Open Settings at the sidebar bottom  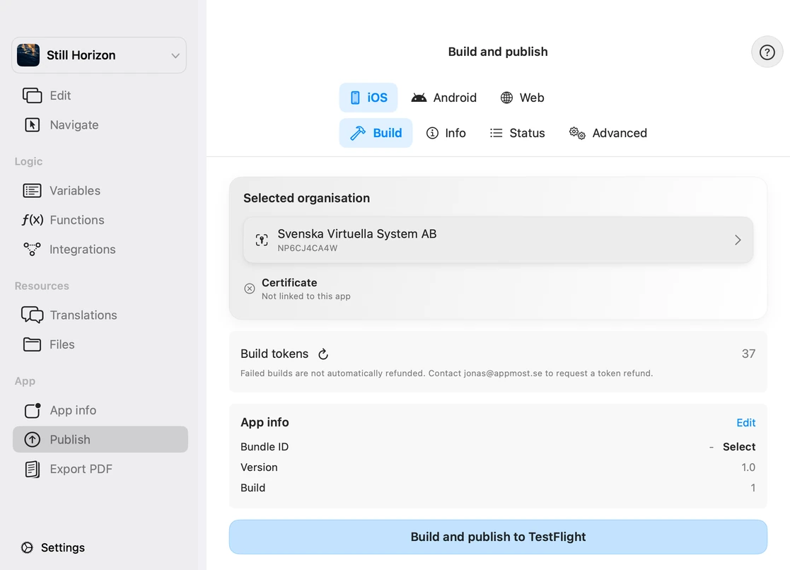pyautogui.click(x=53, y=547)
